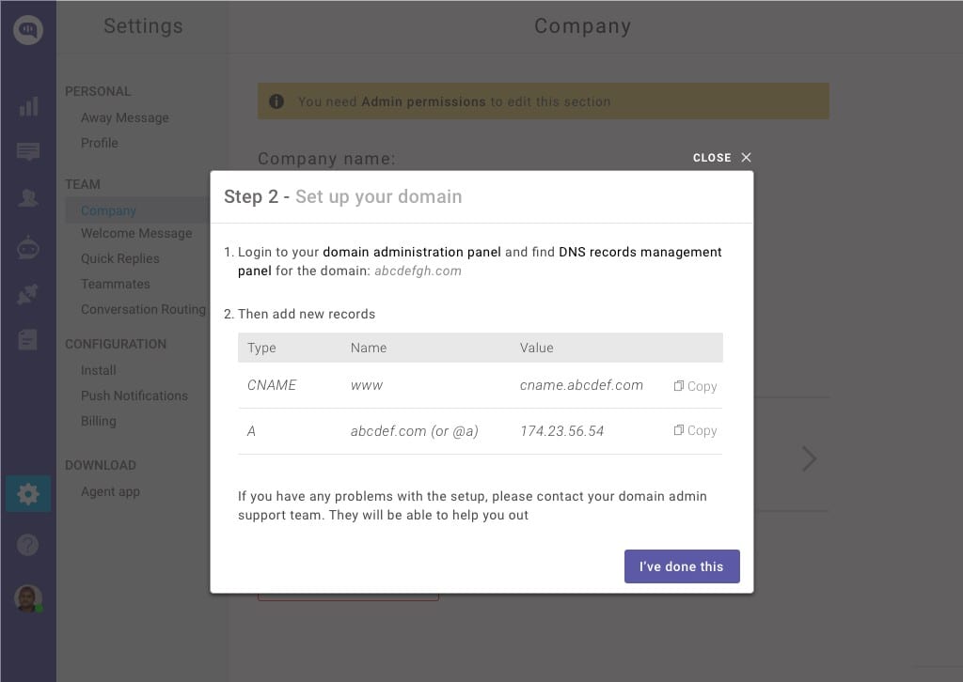Copy the CNAME record value

click(x=695, y=386)
